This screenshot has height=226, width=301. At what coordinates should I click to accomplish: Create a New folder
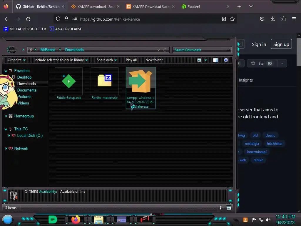tap(154, 60)
